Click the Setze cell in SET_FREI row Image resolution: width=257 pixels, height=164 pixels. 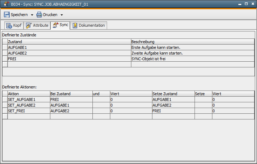pyautogui.click(x=203, y=111)
